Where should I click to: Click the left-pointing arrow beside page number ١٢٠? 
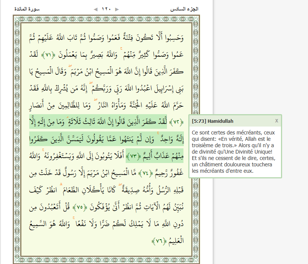95,9
